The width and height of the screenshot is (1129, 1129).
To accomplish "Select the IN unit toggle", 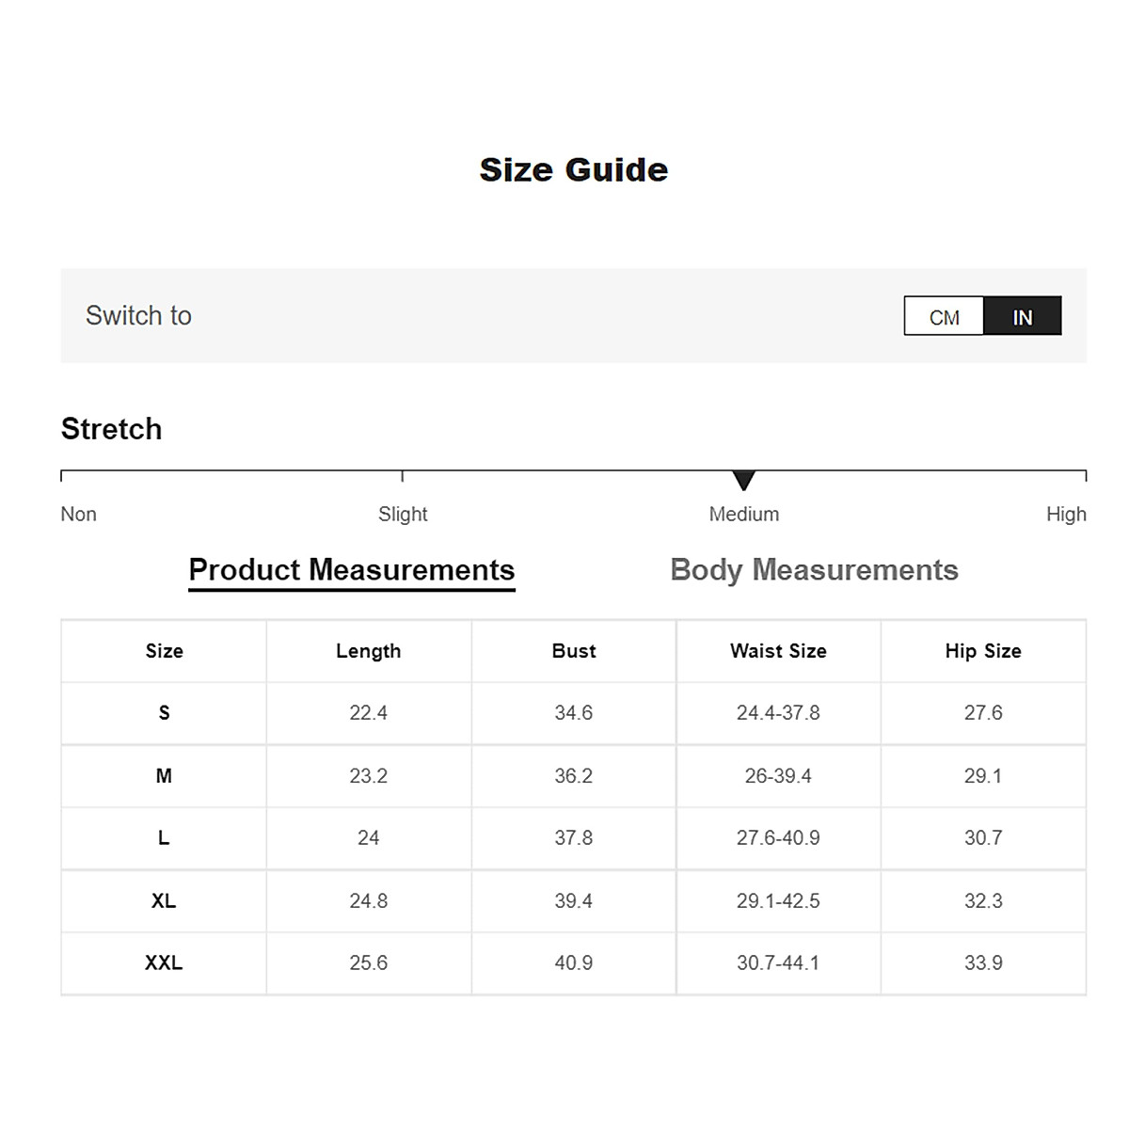I will point(1022,317).
